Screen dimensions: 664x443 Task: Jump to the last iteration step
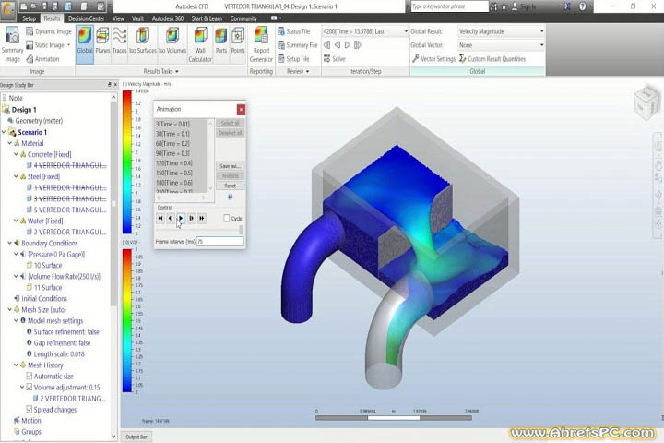pos(358,45)
